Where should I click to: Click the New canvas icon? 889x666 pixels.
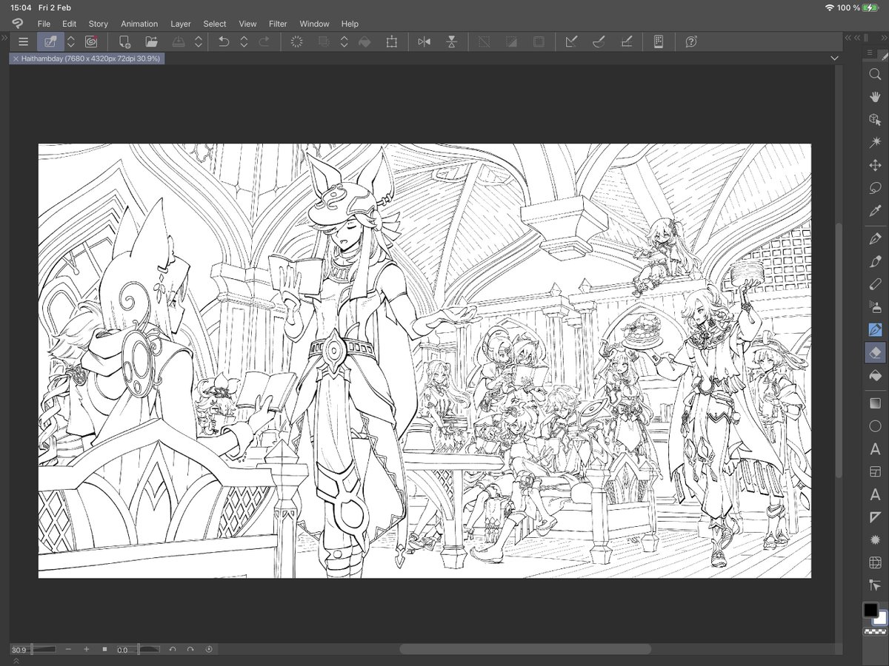tap(124, 42)
